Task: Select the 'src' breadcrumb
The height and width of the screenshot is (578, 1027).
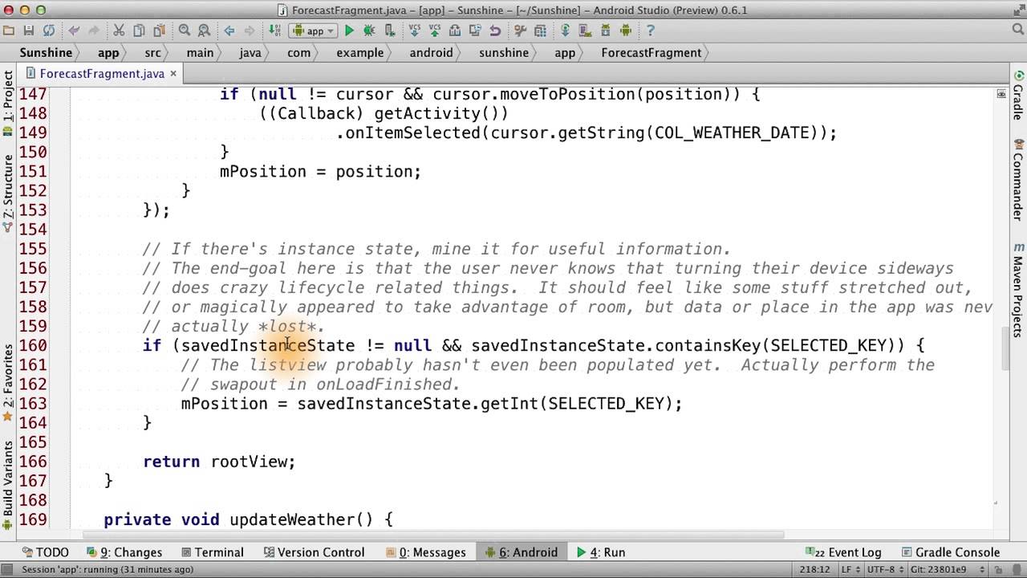Action: tap(152, 52)
